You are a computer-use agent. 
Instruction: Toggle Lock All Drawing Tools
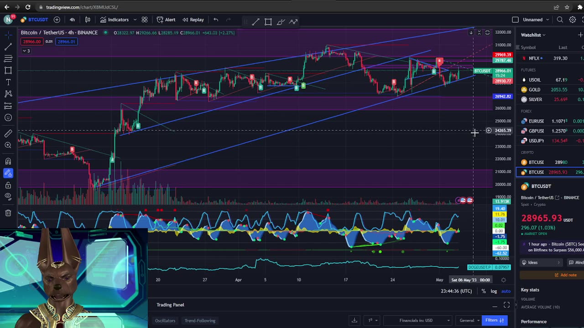pyautogui.click(x=8, y=185)
